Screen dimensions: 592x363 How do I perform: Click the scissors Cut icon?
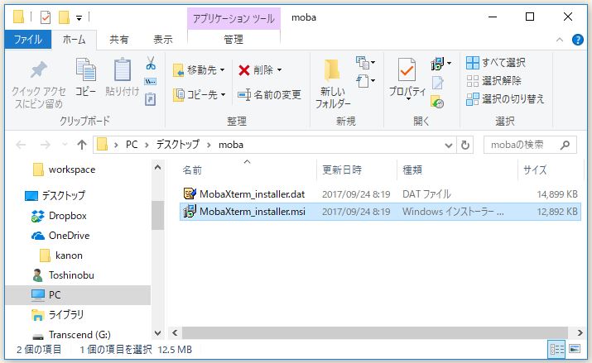click(x=151, y=63)
